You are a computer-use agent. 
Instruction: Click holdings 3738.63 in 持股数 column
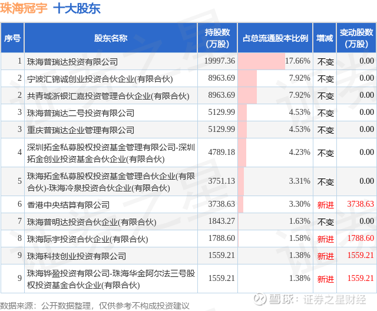pyautogui.click(x=221, y=204)
